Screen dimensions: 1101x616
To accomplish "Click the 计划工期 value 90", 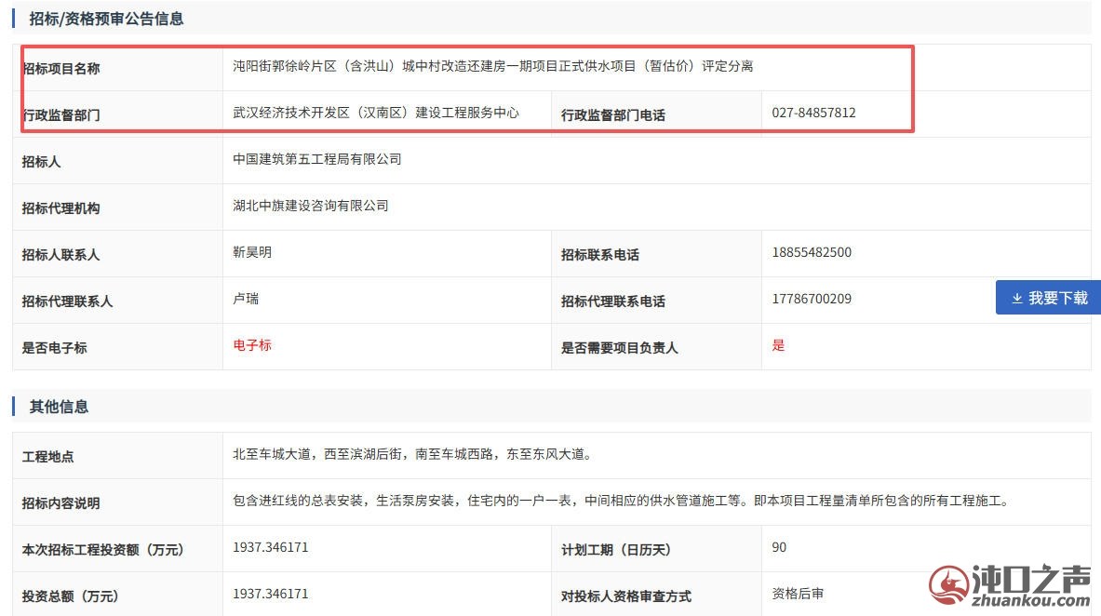I will point(779,547).
